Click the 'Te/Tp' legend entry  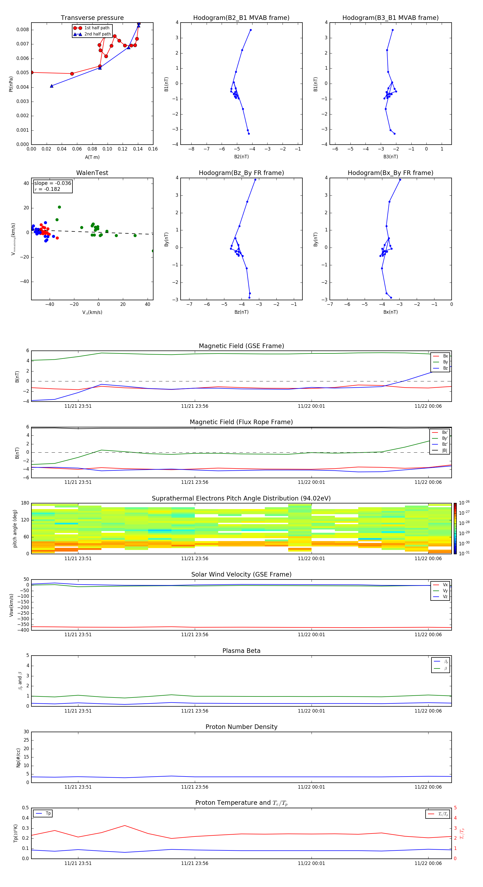438,814
